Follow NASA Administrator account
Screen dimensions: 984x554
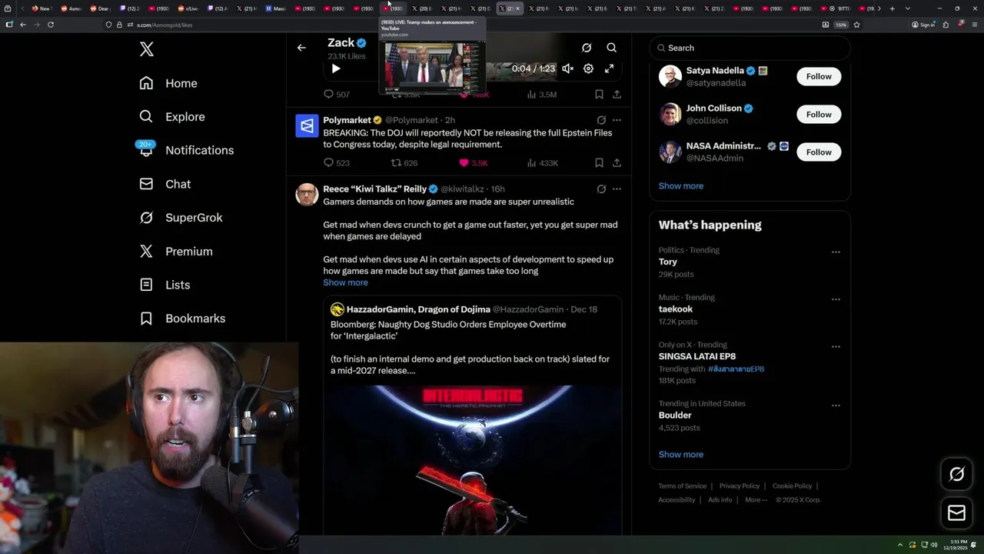click(x=819, y=152)
